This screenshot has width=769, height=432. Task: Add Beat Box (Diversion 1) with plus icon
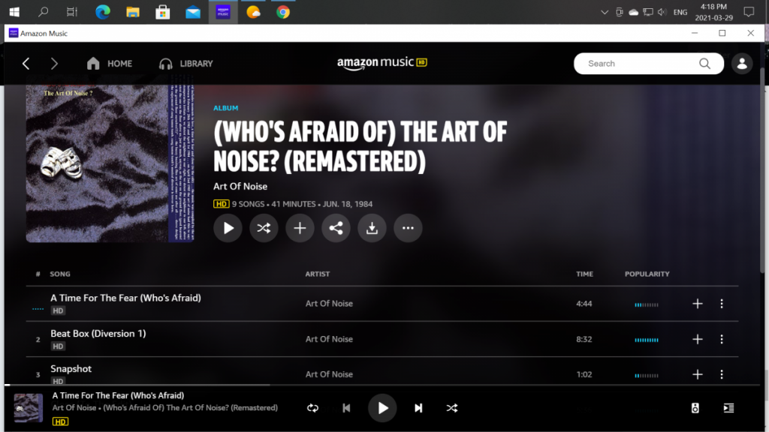pos(698,339)
